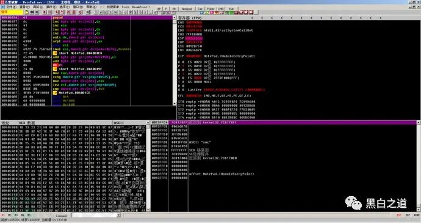Show Call stack via K icon
Image resolution: width=421 pixels, height=223 pixels.
[x=135, y=12]
